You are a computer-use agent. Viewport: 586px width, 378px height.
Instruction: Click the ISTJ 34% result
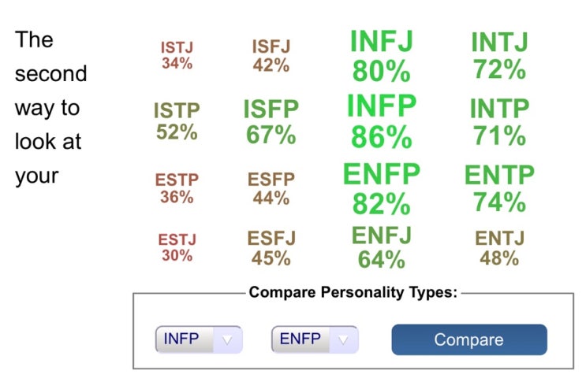(177, 56)
